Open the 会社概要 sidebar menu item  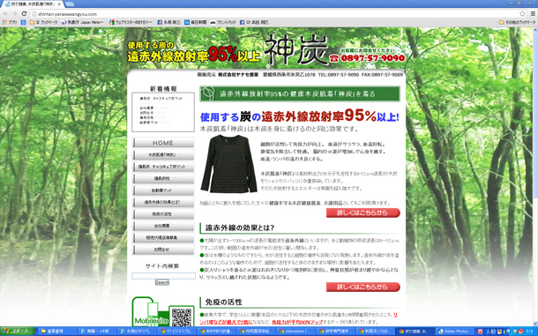click(163, 226)
